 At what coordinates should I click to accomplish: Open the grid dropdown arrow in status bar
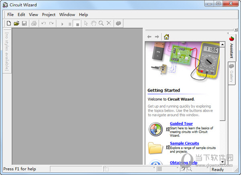[x=178, y=167]
